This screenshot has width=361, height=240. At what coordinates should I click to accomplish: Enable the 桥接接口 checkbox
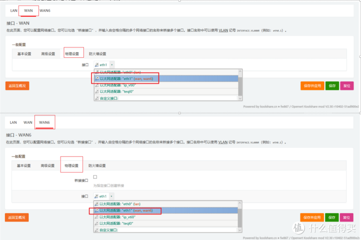click(x=95, y=177)
